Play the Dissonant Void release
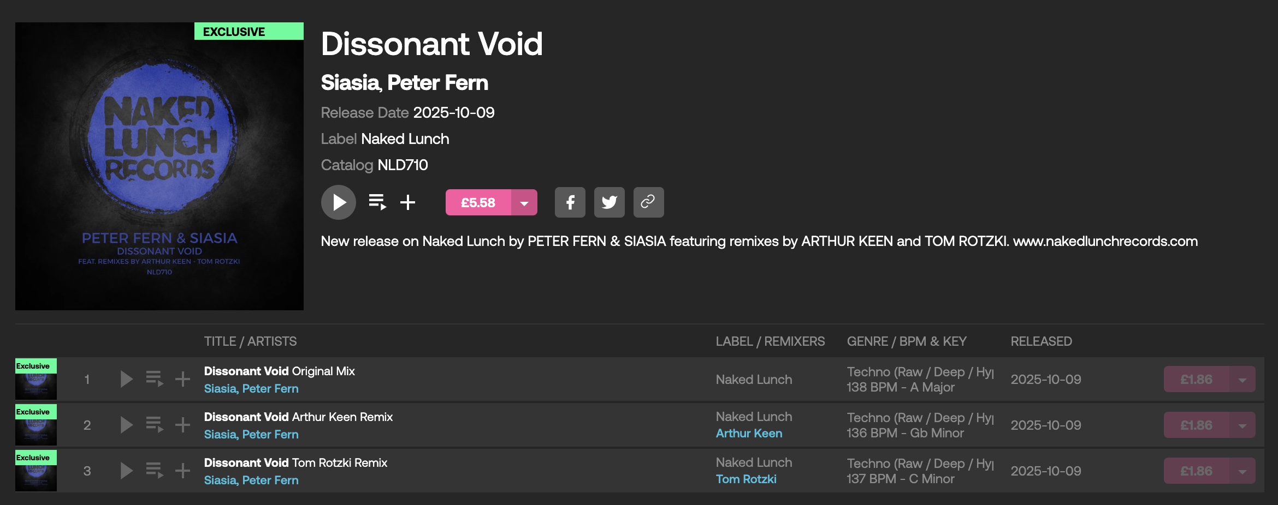Image resolution: width=1278 pixels, height=505 pixels. pos(339,202)
